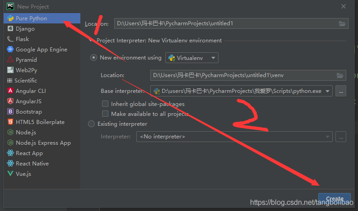
Task: Click the Python icon in Base interpreter field
Action: [x=157, y=91]
